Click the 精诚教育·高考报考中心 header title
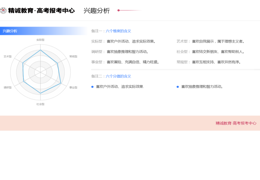Screen dimensions: 260x180 click(x=41, y=11)
